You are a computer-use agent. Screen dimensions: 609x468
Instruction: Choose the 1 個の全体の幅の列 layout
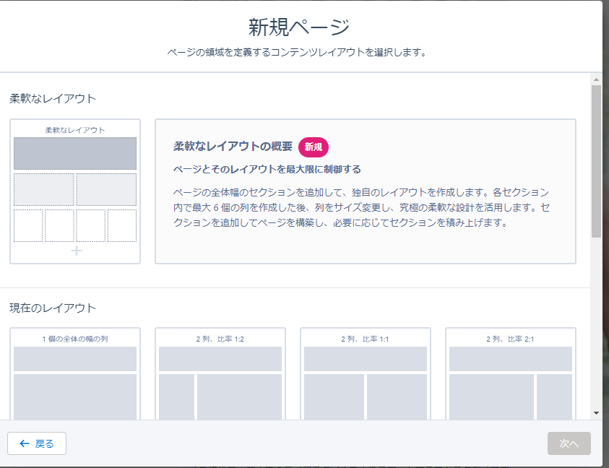[75, 374]
